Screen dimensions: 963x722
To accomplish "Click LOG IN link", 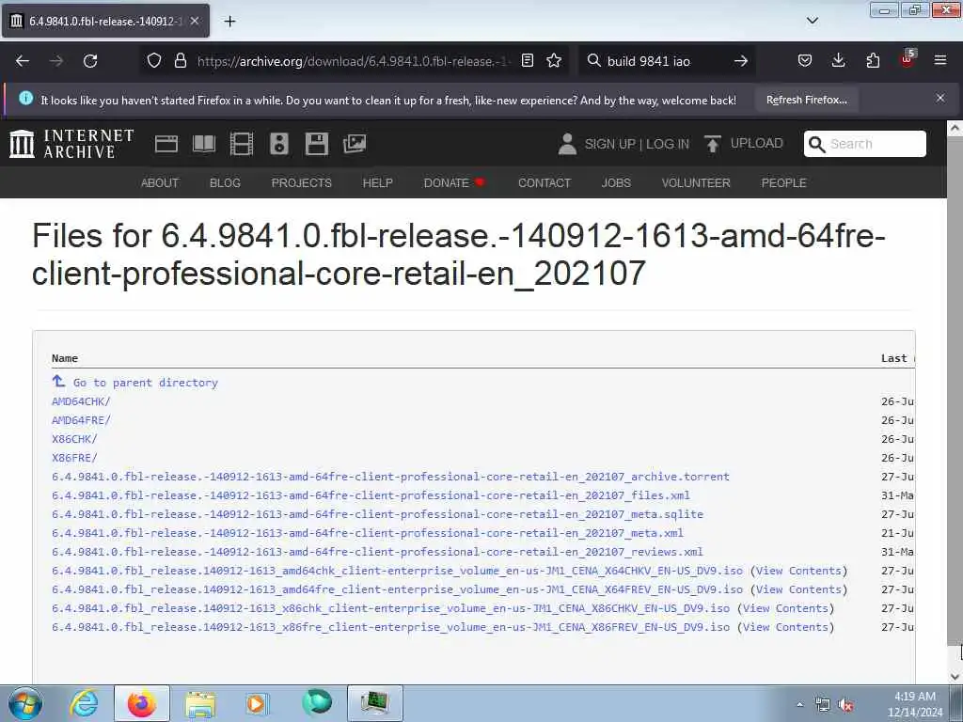I will pyautogui.click(x=668, y=144).
